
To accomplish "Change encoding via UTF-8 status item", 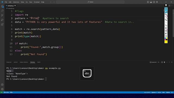I will tap(159, 92).
